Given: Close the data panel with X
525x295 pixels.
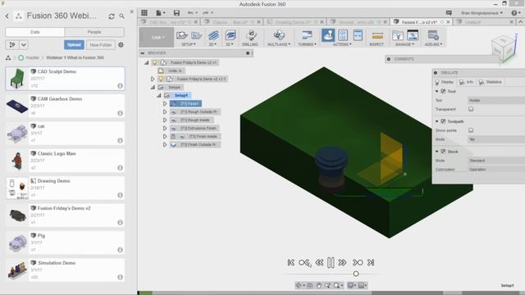Looking at the screenshot, I should [x=131, y=11].
